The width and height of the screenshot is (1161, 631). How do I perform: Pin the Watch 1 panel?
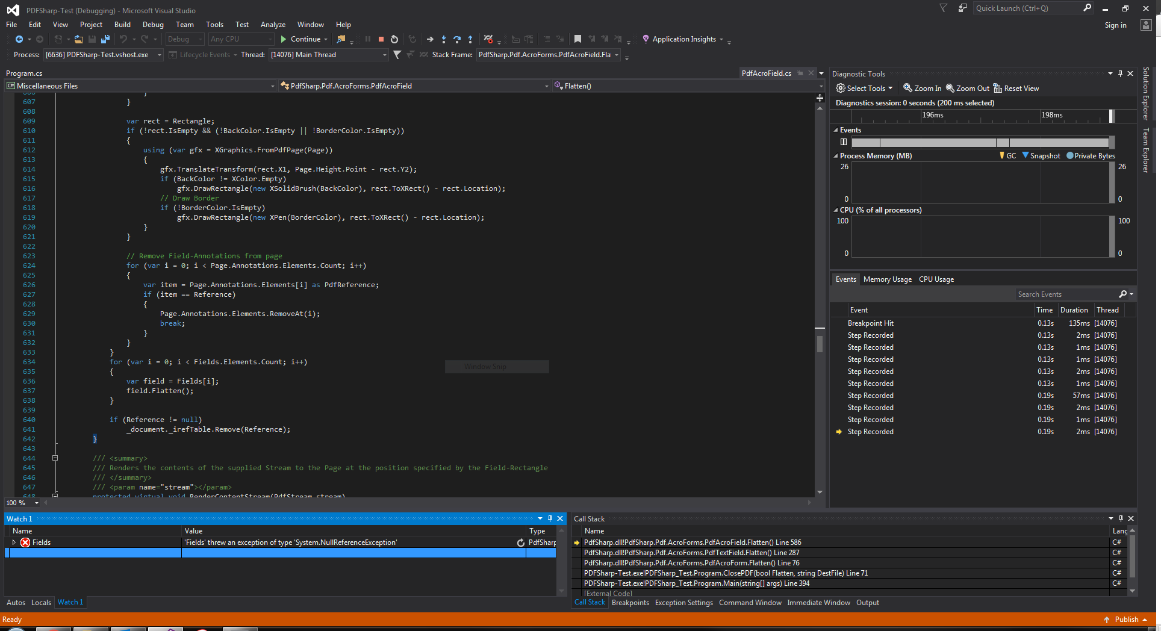550,518
